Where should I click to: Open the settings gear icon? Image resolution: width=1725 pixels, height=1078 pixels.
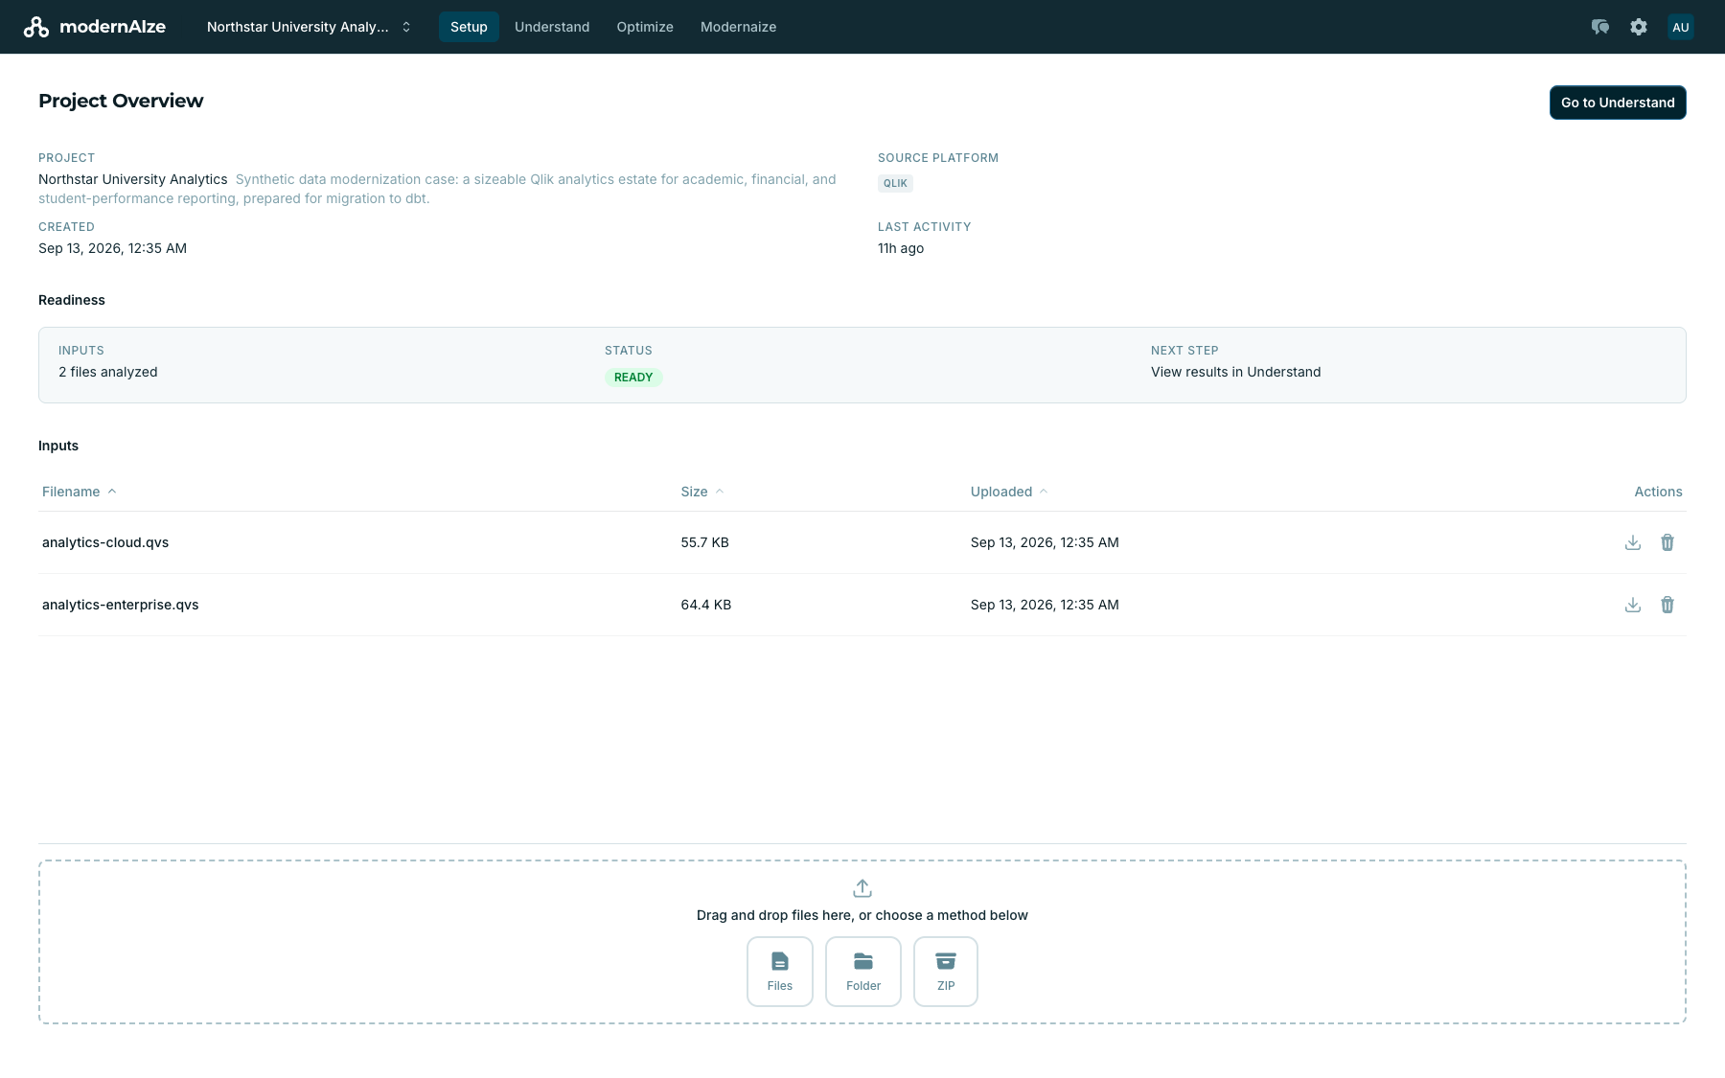pyautogui.click(x=1639, y=27)
